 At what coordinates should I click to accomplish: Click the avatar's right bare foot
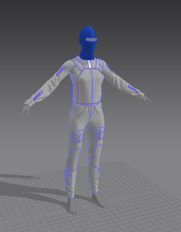(72, 206)
